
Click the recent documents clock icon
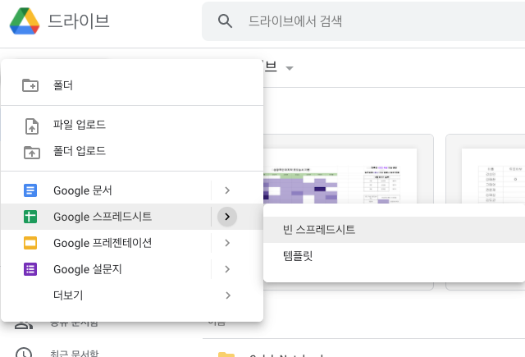coord(24,352)
